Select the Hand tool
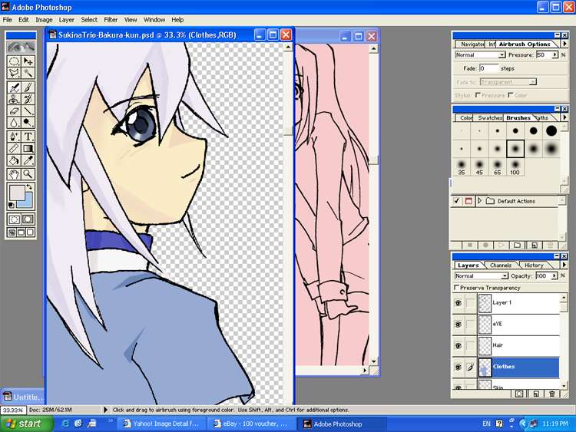576x432 pixels. (x=14, y=174)
